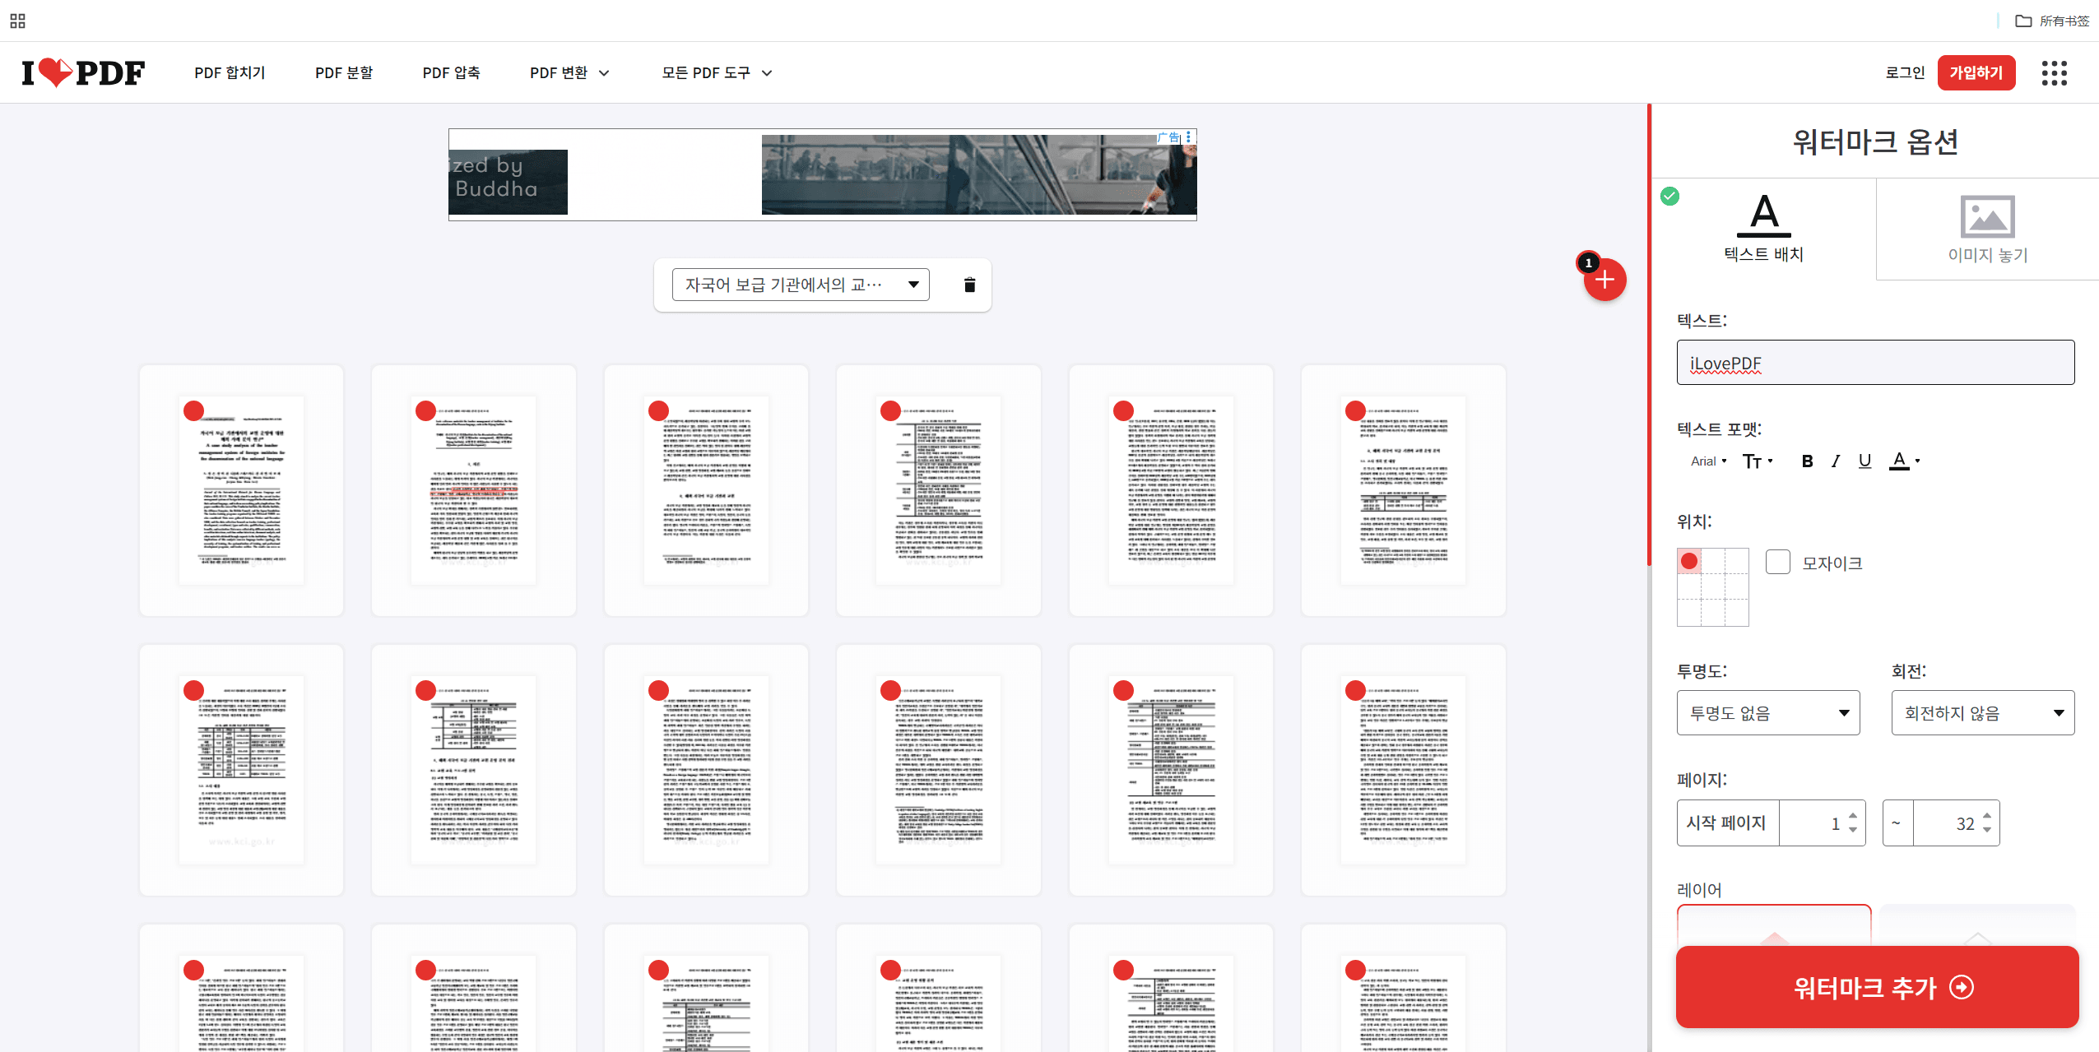The image size is (2099, 1052).
Task: Select the first page thumbnail in top row
Action: [241, 490]
